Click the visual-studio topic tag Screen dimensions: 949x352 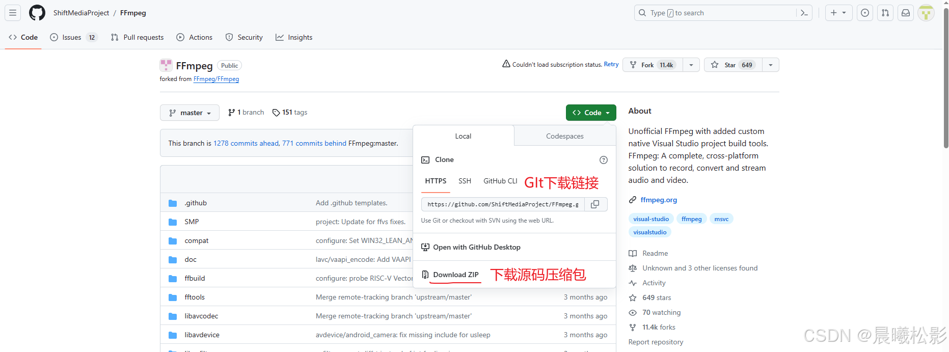(x=651, y=219)
